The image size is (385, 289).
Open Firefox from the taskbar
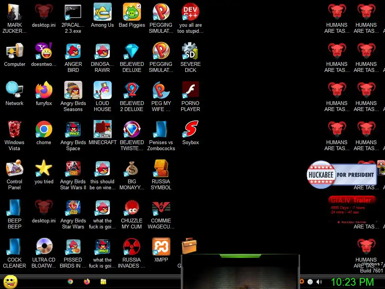pyautogui.click(x=87, y=281)
